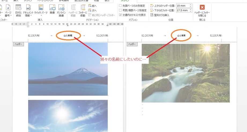Open オンライン画像 online pictures

tap(61, 11)
